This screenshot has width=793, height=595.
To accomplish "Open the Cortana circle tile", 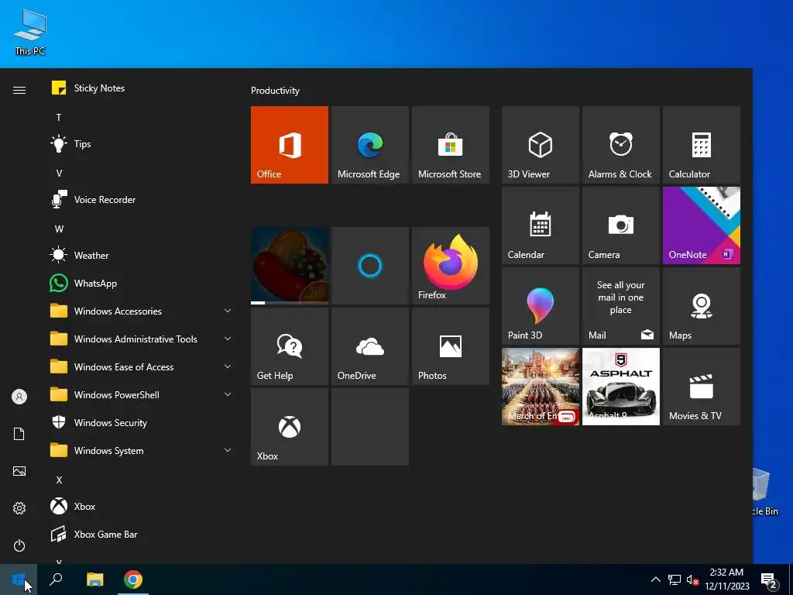I will (x=369, y=266).
